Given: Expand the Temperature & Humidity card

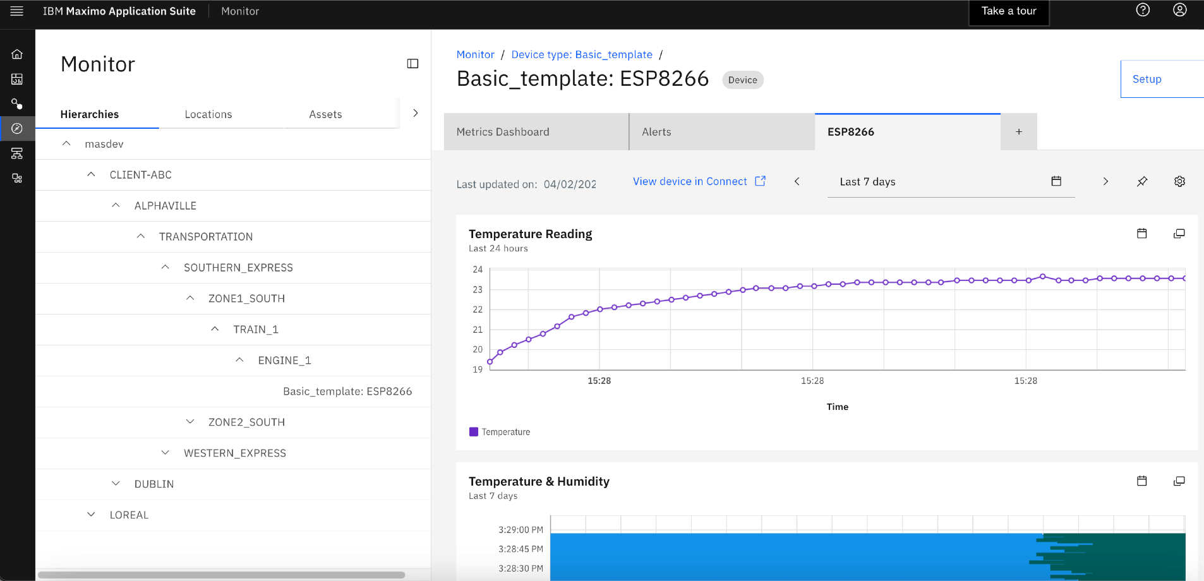Looking at the screenshot, I should coord(1179,481).
